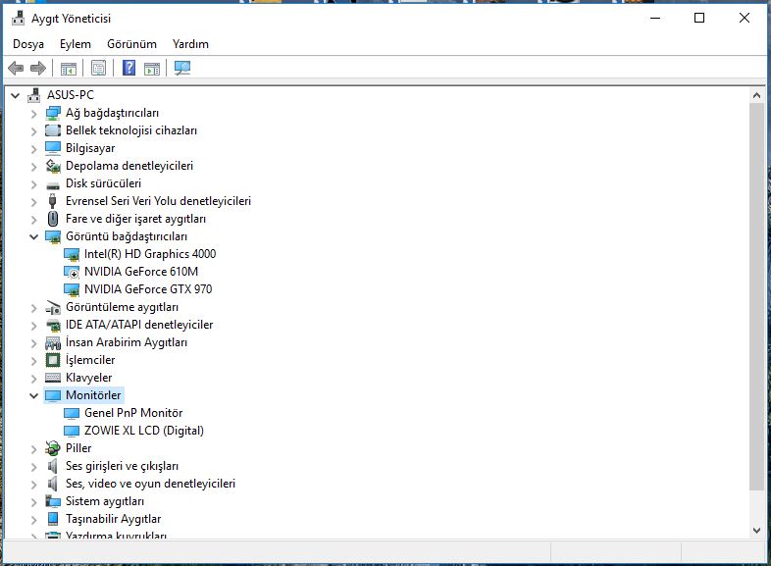
Task: Select the Bilgisayar category label
Action: [x=90, y=148]
